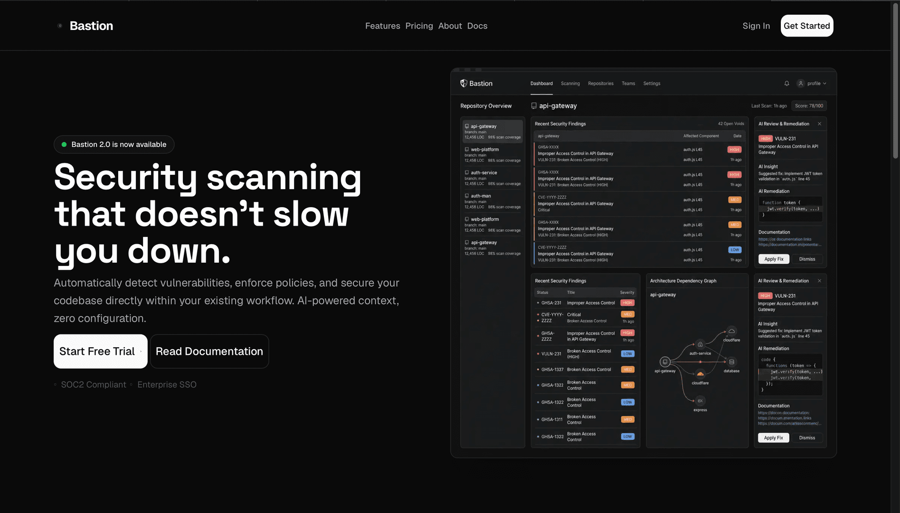Click the Score: 78/100 badge
This screenshot has height=513, width=900.
[x=809, y=106]
